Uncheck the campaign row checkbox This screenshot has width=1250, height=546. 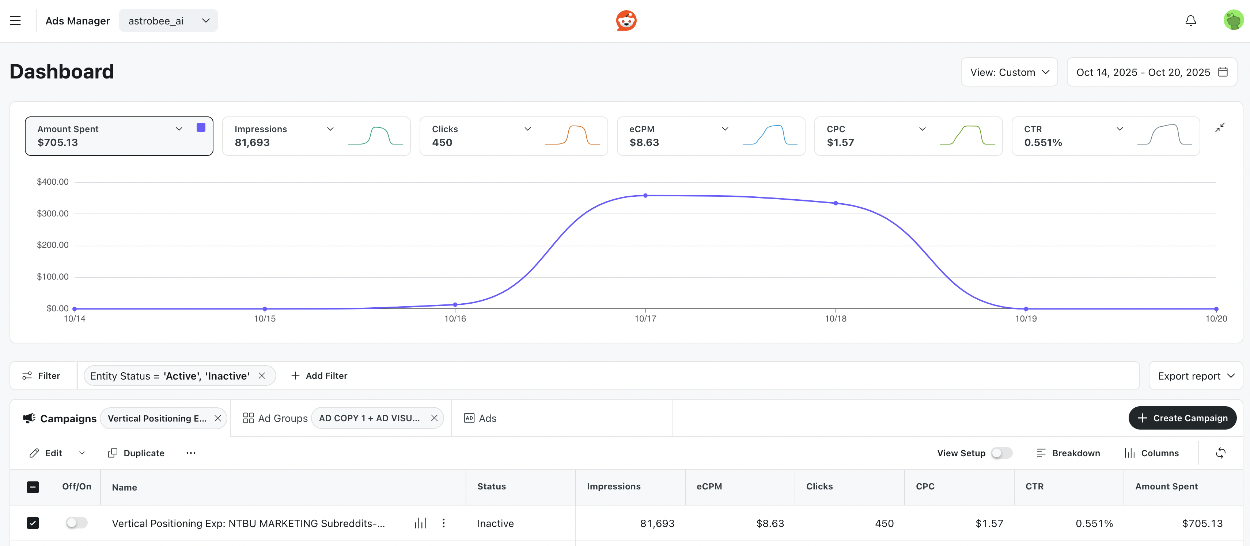coord(33,523)
